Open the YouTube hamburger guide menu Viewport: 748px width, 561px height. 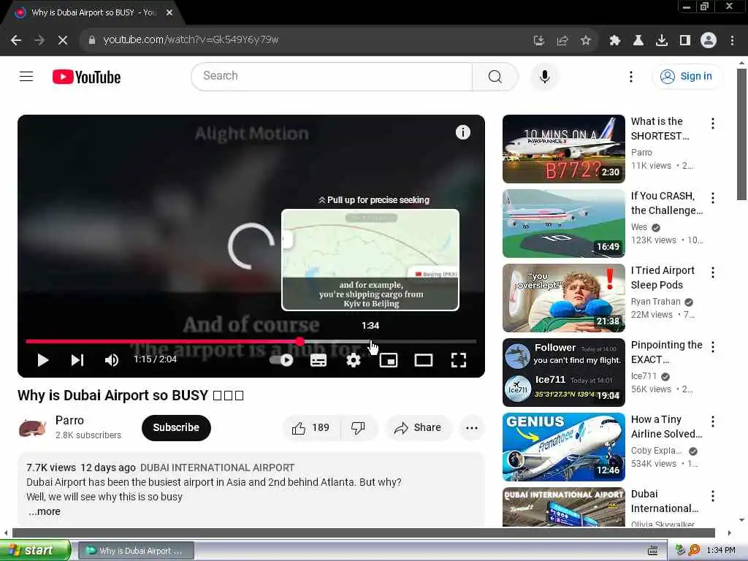(26, 76)
